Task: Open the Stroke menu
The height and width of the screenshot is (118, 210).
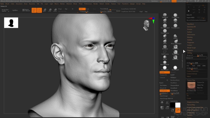Action: click(x=107, y=4)
